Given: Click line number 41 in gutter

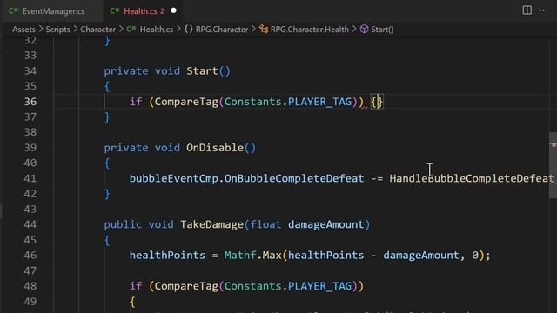Looking at the screenshot, I should point(30,178).
